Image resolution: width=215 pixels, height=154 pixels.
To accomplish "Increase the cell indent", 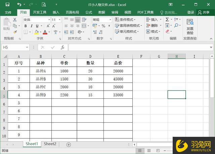I will coord(72,32).
